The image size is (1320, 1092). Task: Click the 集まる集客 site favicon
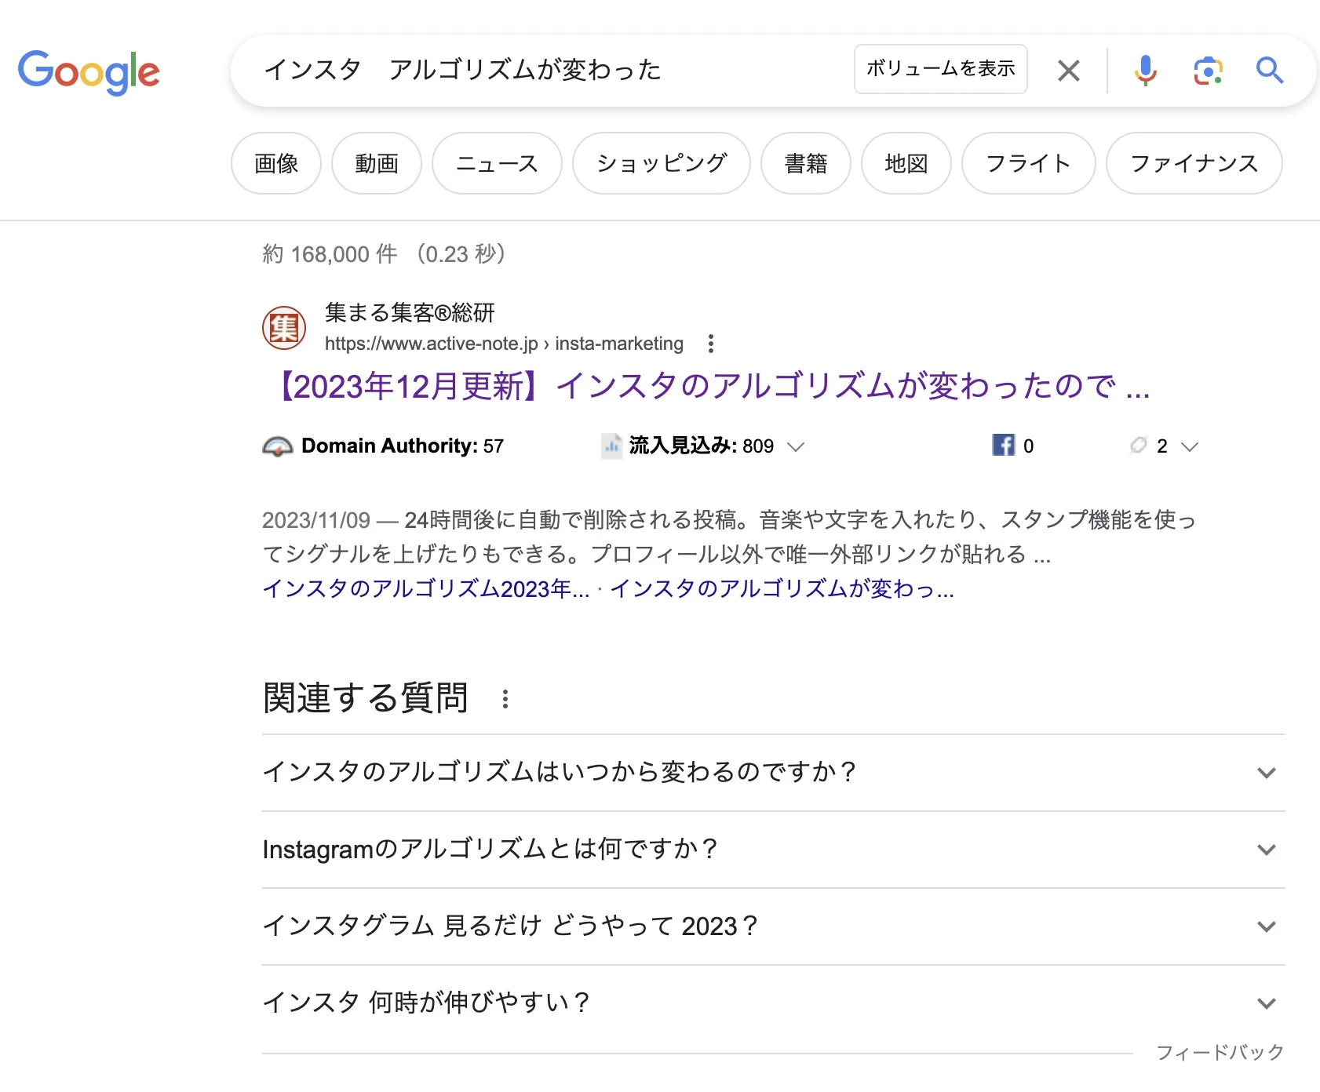283,328
